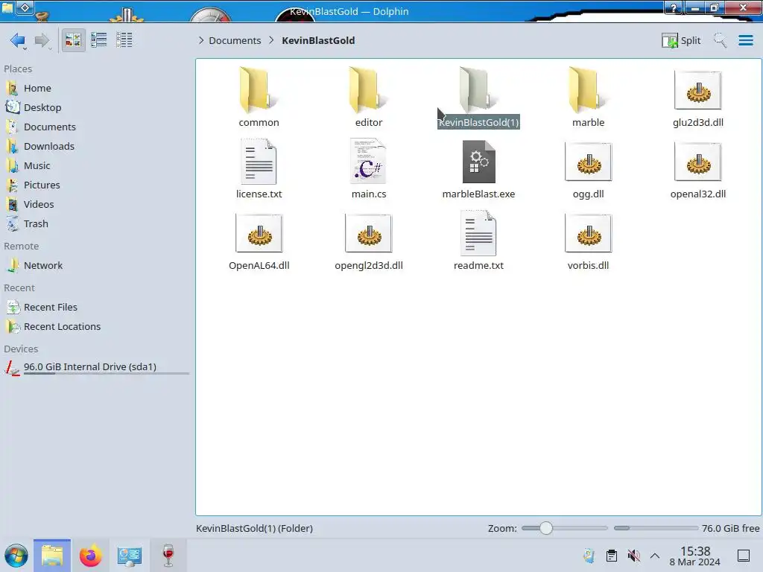This screenshot has height=572, width=763.
Task: Open the window menu icon in title bar
Action: pos(7,7)
